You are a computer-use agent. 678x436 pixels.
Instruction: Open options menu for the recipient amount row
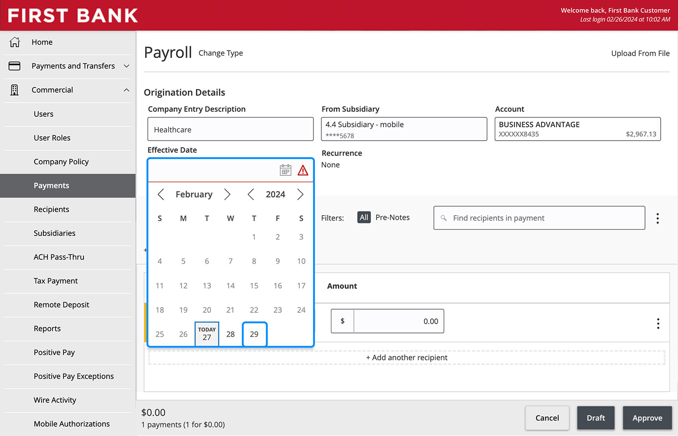658,323
